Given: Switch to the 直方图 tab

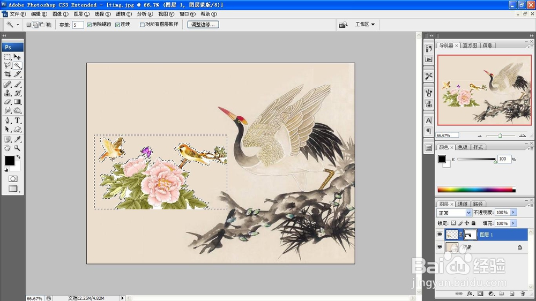Looking at the screenshot, I should click(470, 45).
